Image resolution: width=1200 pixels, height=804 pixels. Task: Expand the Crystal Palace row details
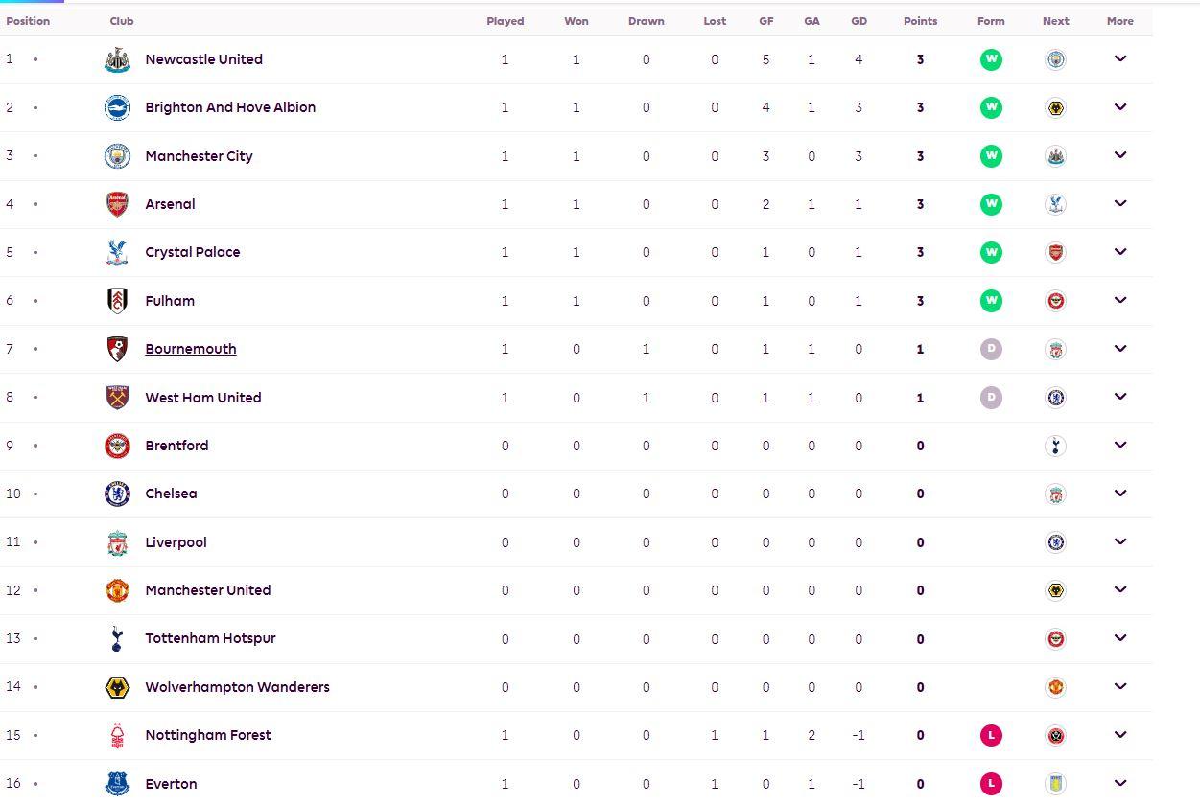tap(1119, 252)
